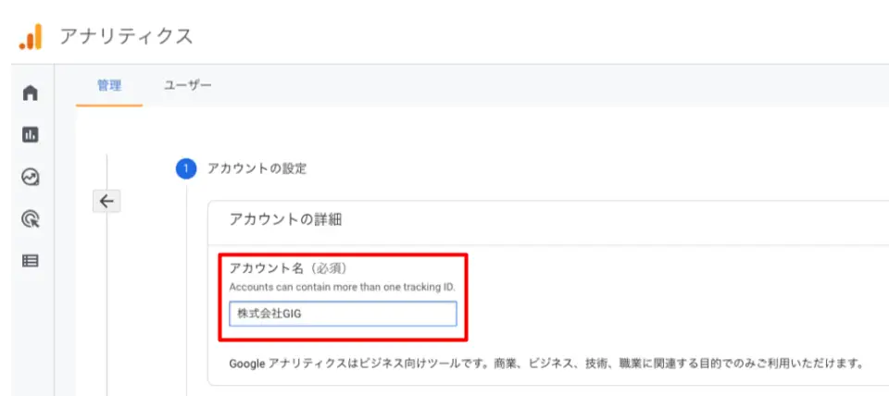Click the blue step 1 circle
Viewport: 889px width, 396px height.
185,168
